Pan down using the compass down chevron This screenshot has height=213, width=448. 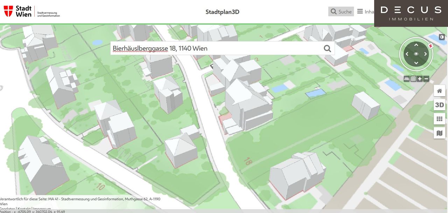(x=416, y=63)
